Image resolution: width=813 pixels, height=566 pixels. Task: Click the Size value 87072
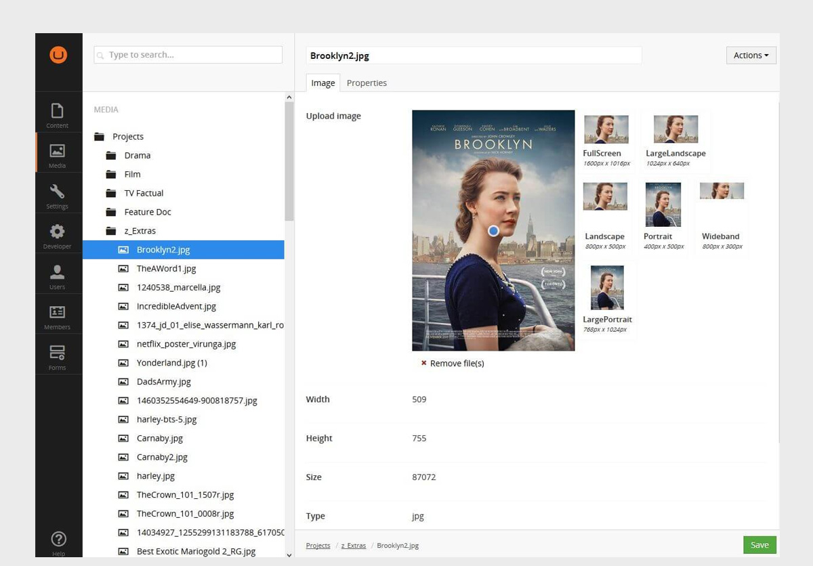tap(424, 477)
